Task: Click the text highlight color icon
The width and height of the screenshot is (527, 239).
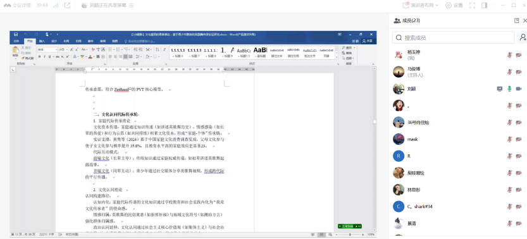Action: [x=82, y=57]
